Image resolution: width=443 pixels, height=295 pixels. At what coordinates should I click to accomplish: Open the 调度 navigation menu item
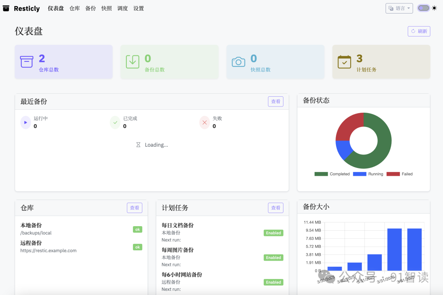click(x=122, y=8)
